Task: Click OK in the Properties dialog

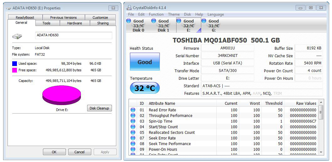Action: pyautogui.click(x=54, y=152)
